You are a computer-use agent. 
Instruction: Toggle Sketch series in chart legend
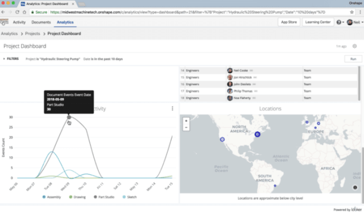pos(130,197)
